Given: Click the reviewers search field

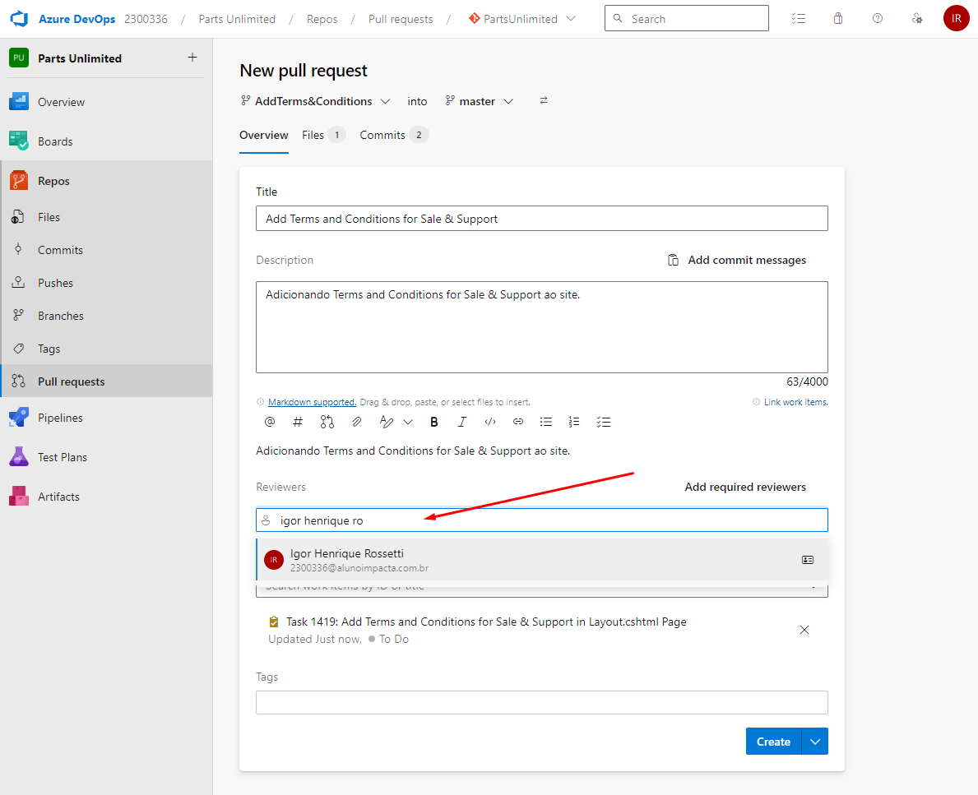Looking at the screenshot, I should click(x=542, y=520).
